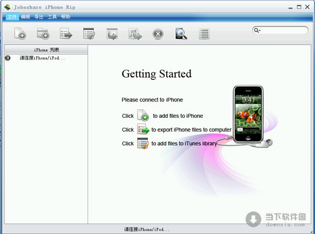The width and height of the screenshot is (315, 234).
Task: Click the search dropdown magnifier icon in the search box
Action: point(257,30)
